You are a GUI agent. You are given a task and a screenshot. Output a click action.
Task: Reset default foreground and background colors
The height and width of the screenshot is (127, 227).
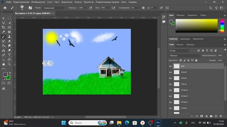tap(4, 79)
